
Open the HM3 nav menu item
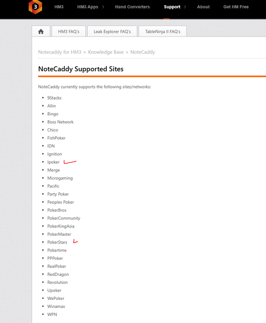pos(59,7)
